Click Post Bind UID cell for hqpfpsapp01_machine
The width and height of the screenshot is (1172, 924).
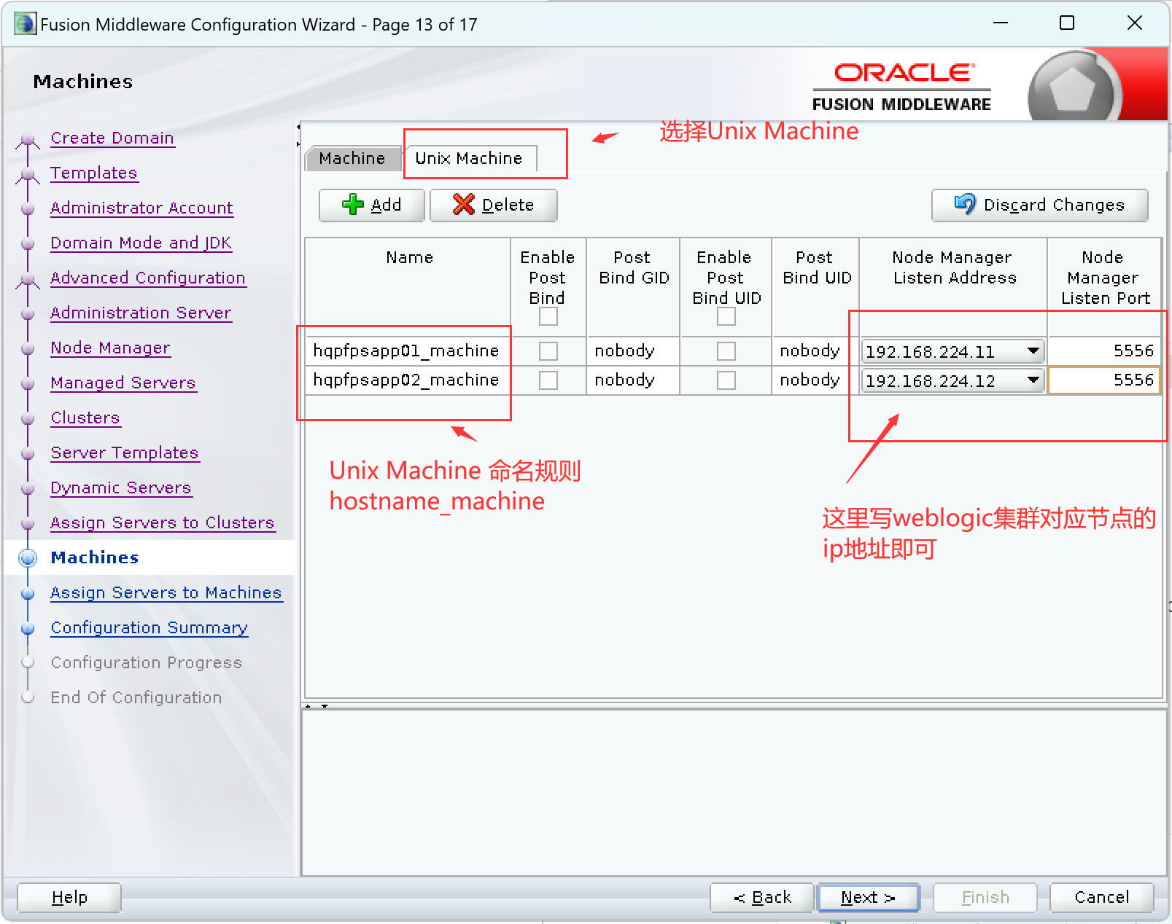click(815, 351)
